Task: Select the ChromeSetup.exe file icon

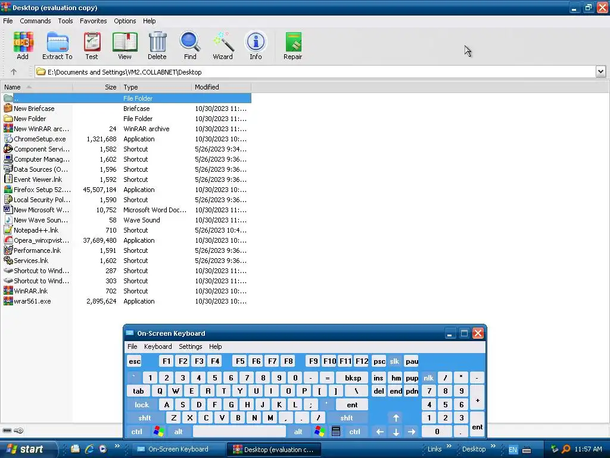Action: tap(8, 138)
